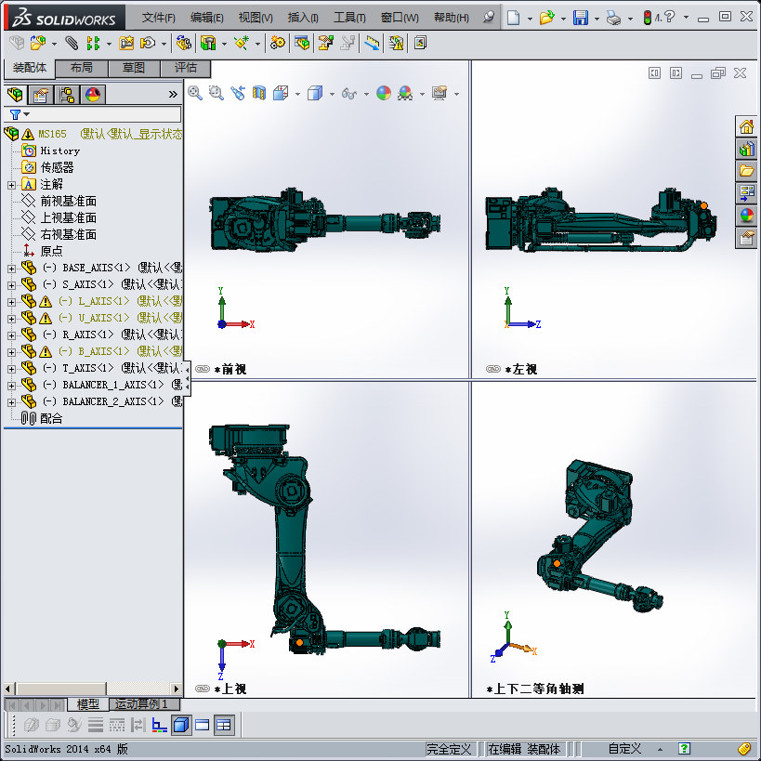Toggle link views icon in Top view
The height and width of the screenshot is (761, 761).
[203, 689]
